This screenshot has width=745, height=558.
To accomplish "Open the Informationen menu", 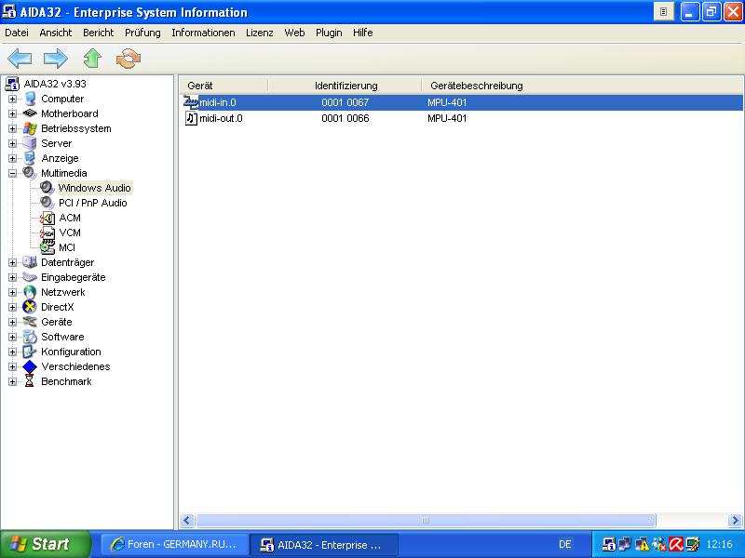I will (203, 33).
